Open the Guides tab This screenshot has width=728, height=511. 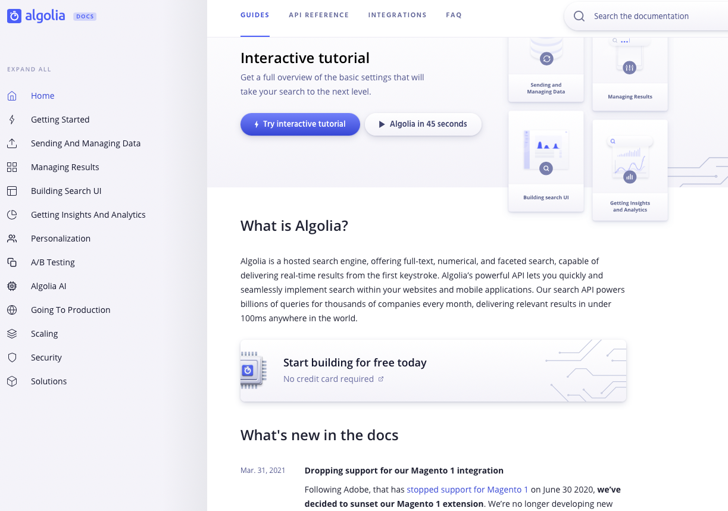pyautogui.click(x=255, y=15)
